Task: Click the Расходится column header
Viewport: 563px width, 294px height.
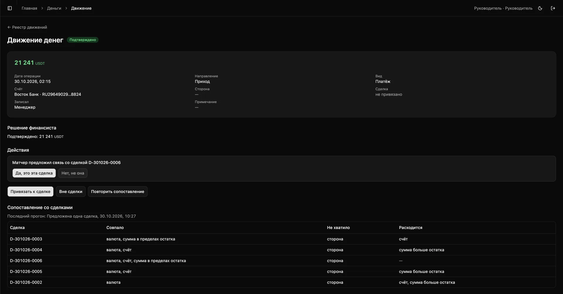Action: (411, 228)
